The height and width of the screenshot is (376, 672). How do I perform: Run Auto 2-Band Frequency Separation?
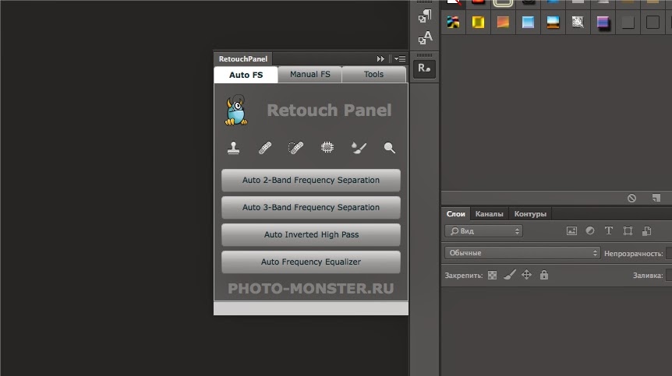(x=311, y=180)
